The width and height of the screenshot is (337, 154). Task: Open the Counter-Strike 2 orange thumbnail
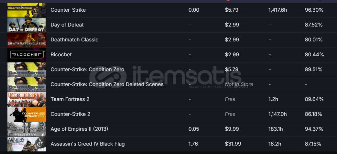click(x=27, y=114)
